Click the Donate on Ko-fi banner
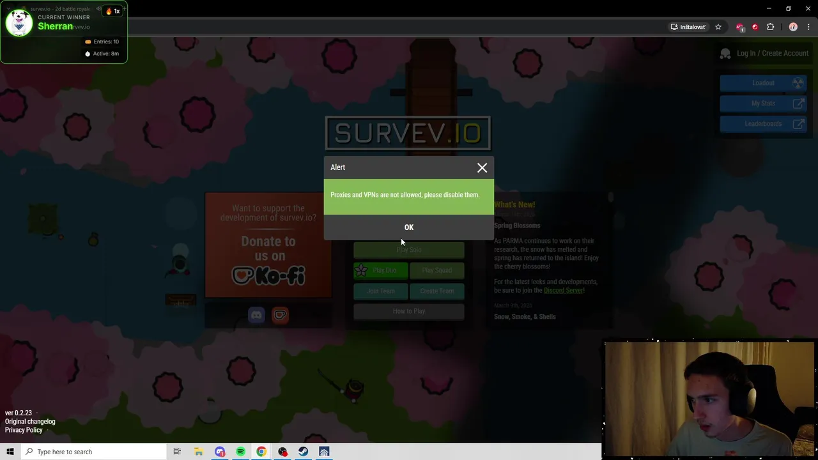 268,245
